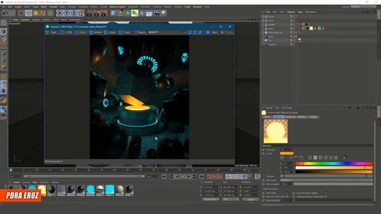The height and width of the screenshot is (214, 381).
Task: Click the material preview sphere in Attributes
Action: [x=276, y=131]
